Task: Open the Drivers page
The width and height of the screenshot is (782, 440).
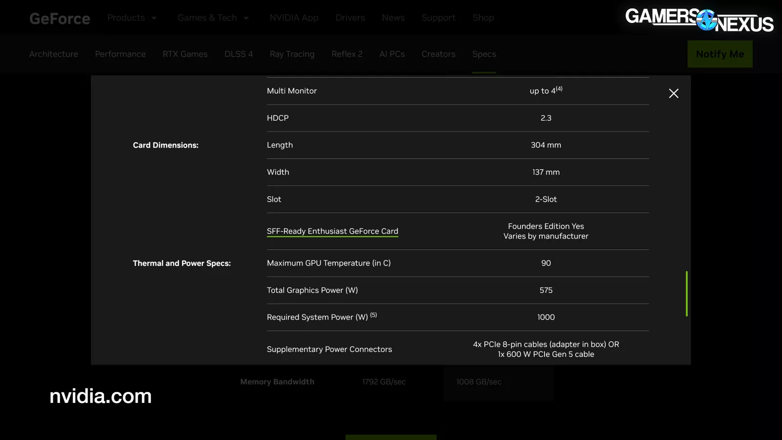Action: tap(350, 18)
